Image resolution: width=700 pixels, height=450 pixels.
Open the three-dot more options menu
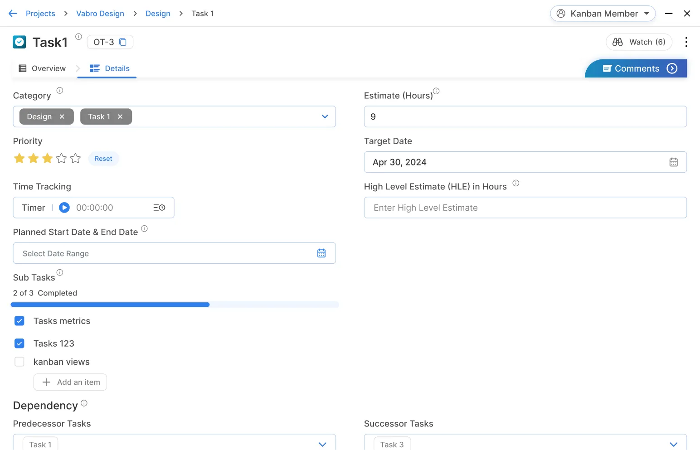tap(686, 42)
